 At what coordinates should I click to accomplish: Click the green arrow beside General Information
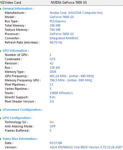point(1,9)
